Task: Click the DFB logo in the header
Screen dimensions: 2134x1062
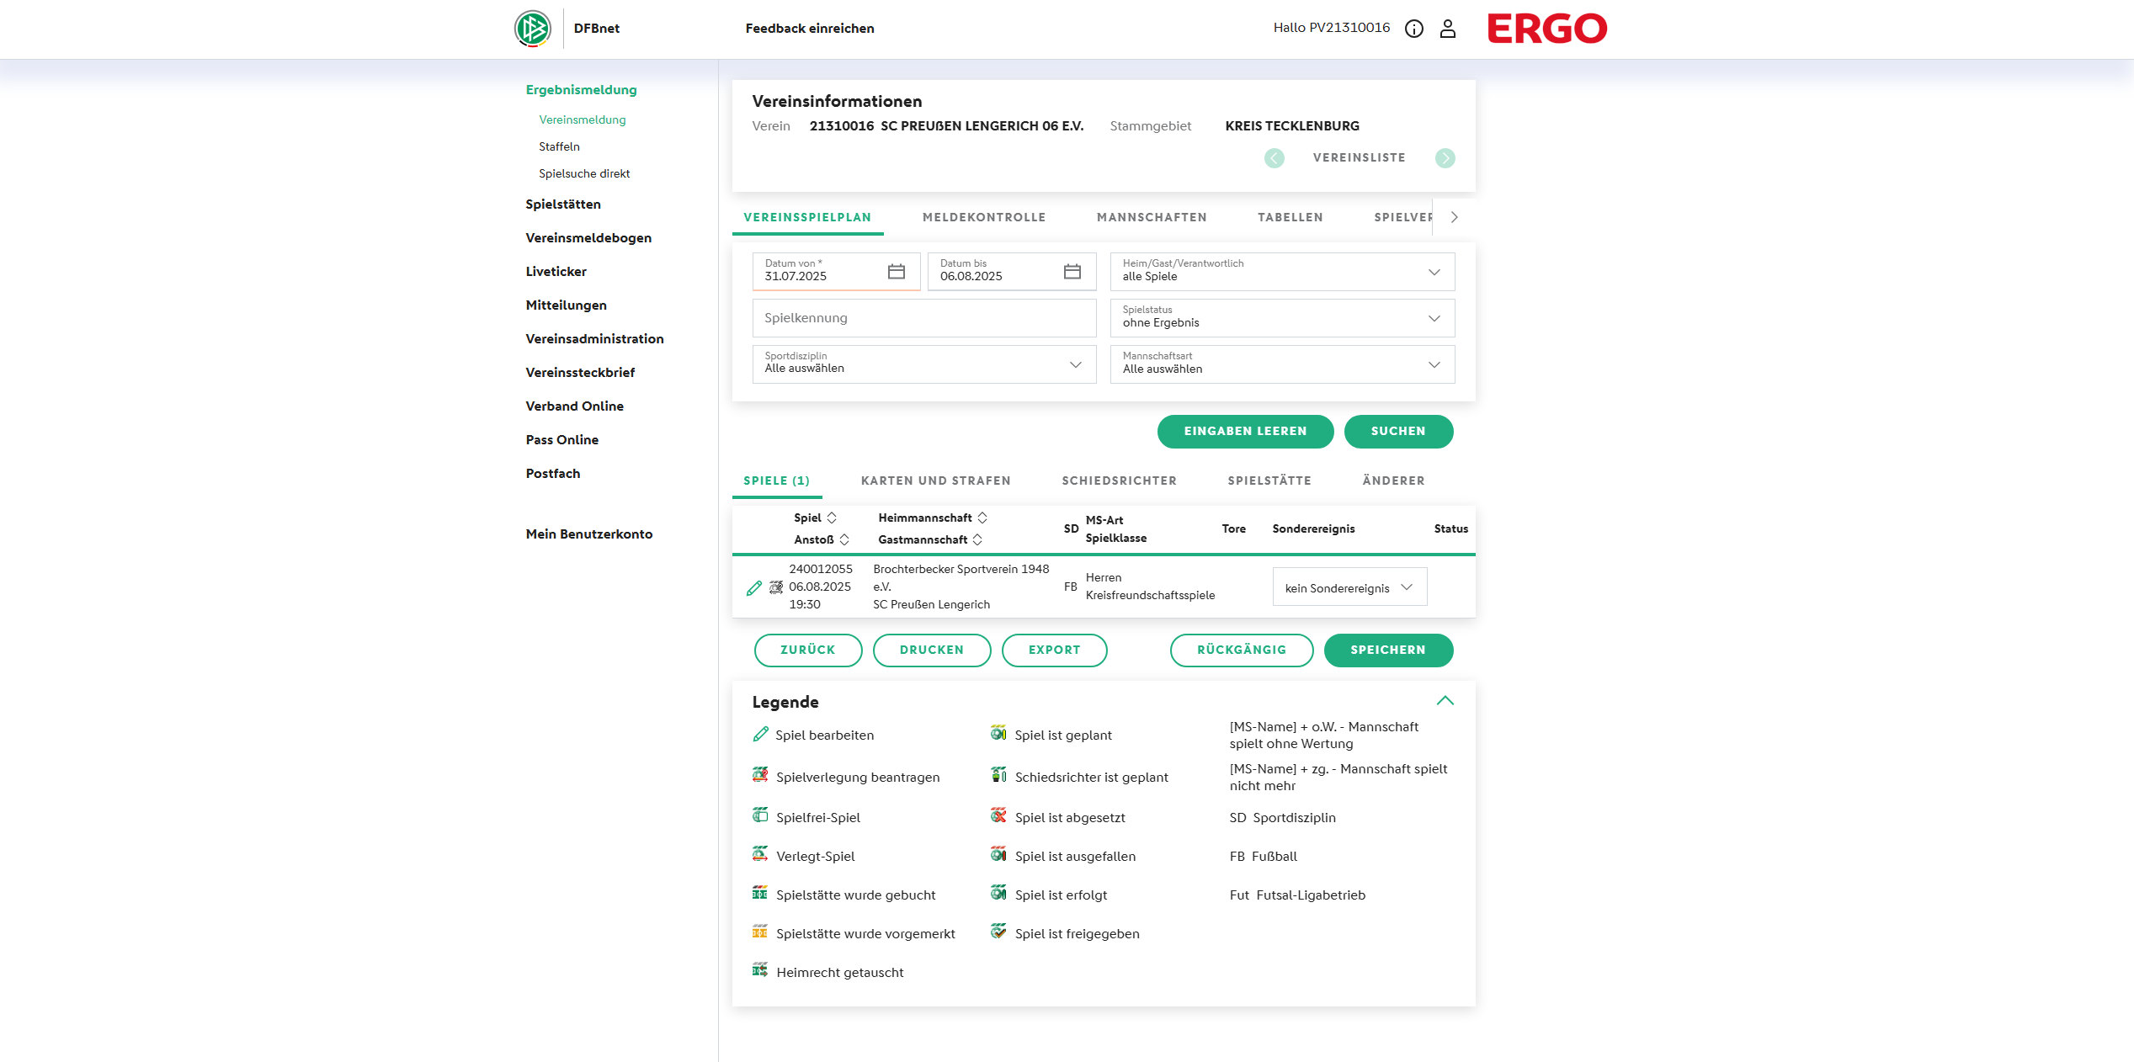Action: pyautogui.click(x=533, y=29)
